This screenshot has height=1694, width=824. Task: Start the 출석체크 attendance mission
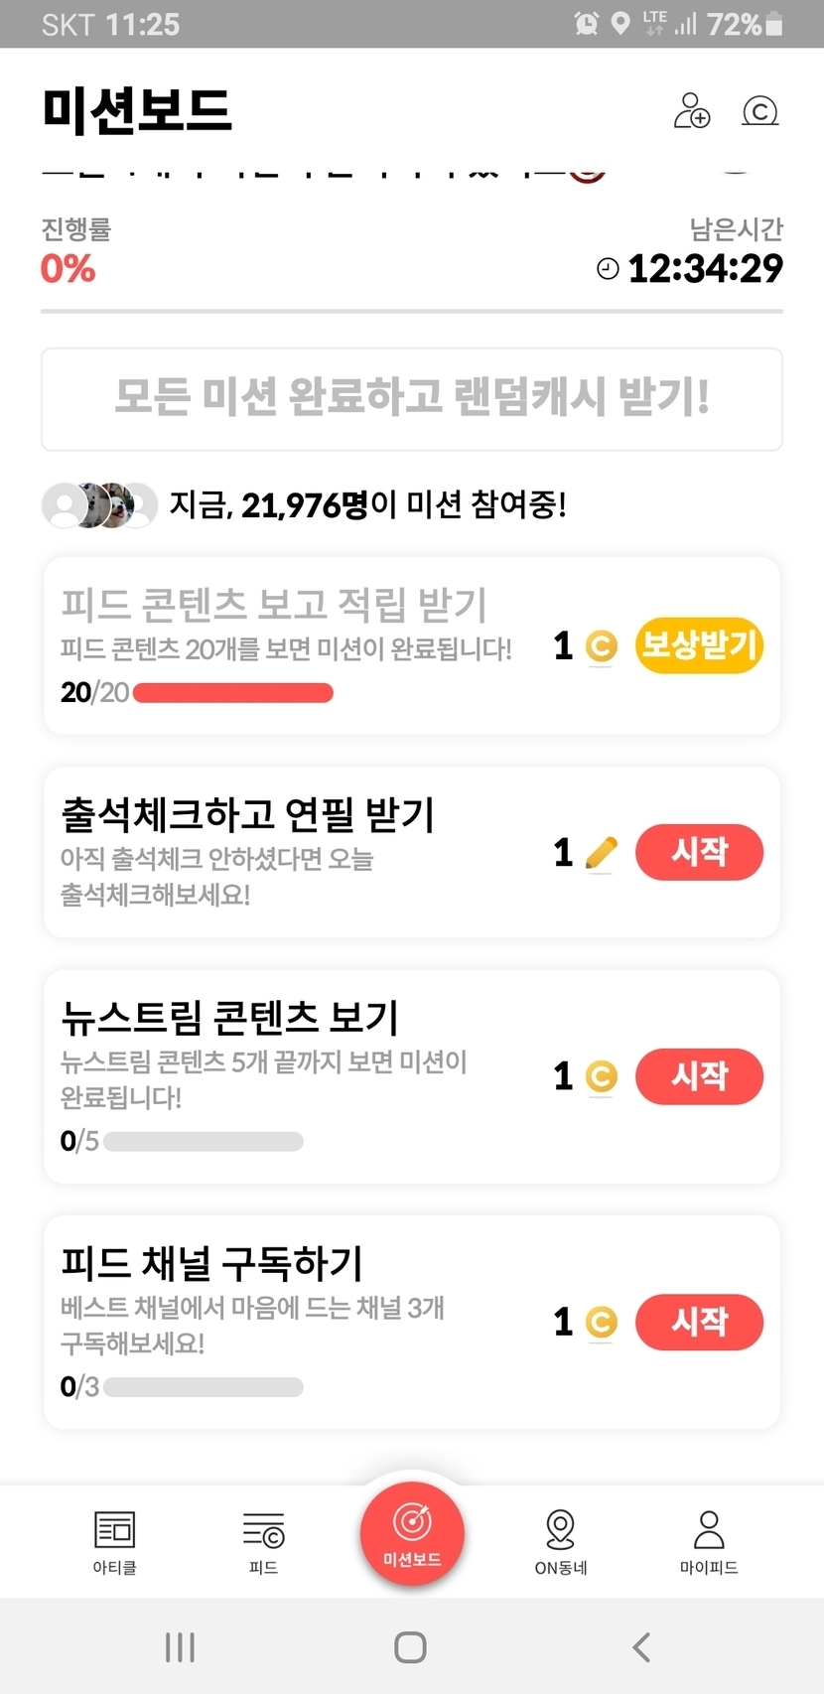699,852
